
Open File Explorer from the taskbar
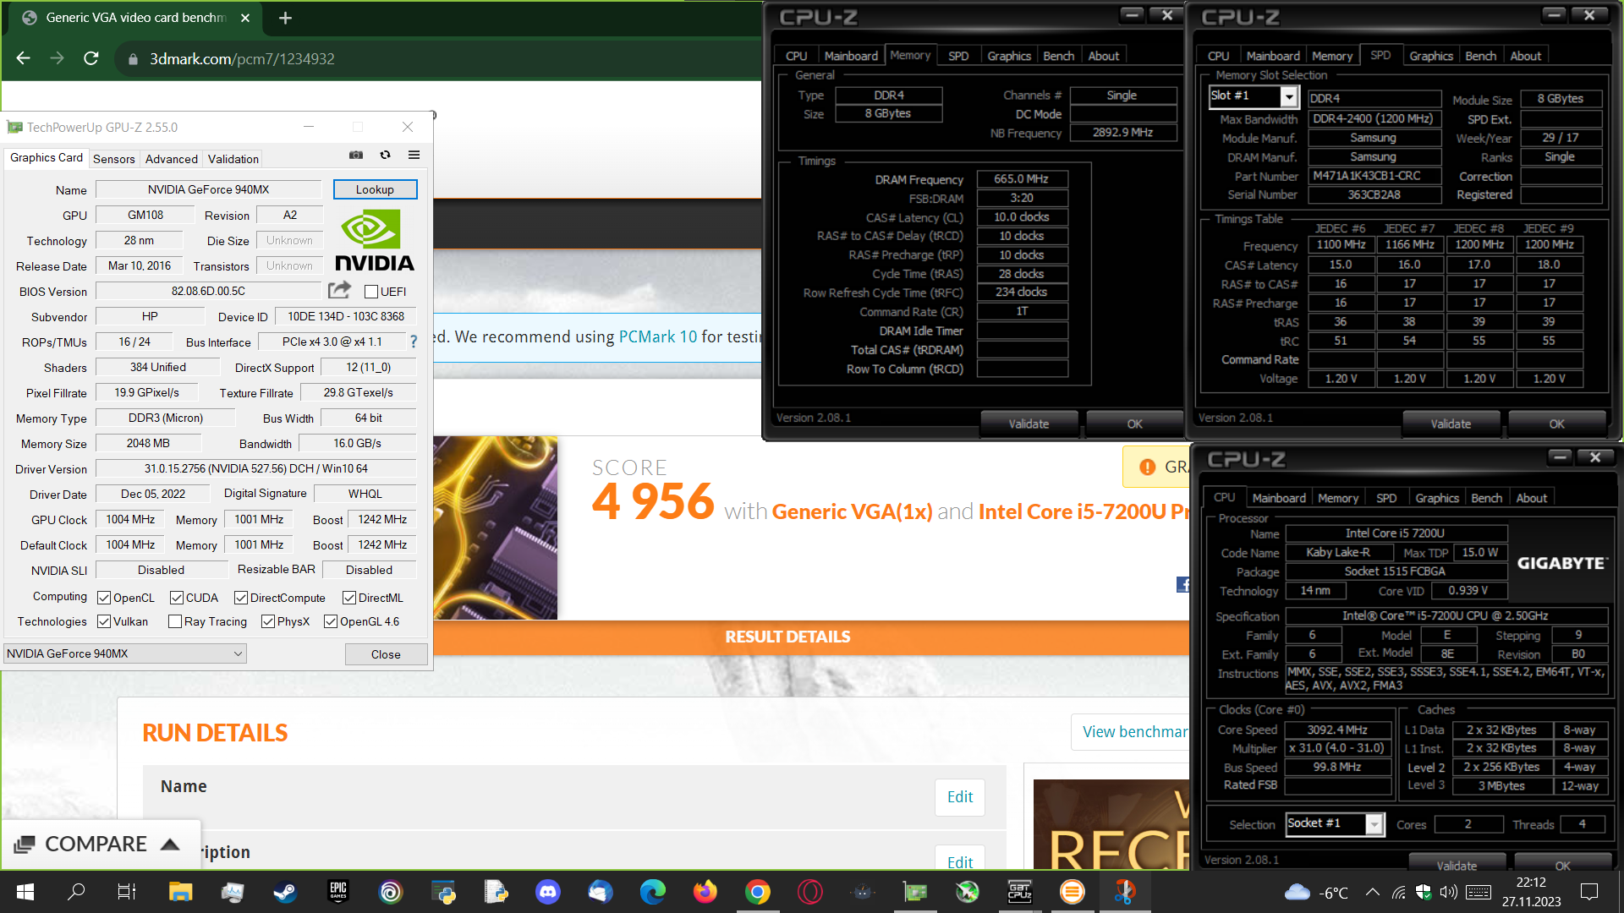(180, 892)
